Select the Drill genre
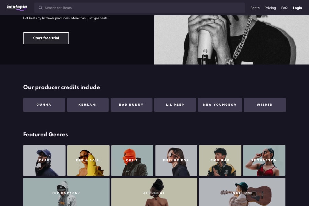The height and width of the screenshot is (206, 309). click(132, 160)
